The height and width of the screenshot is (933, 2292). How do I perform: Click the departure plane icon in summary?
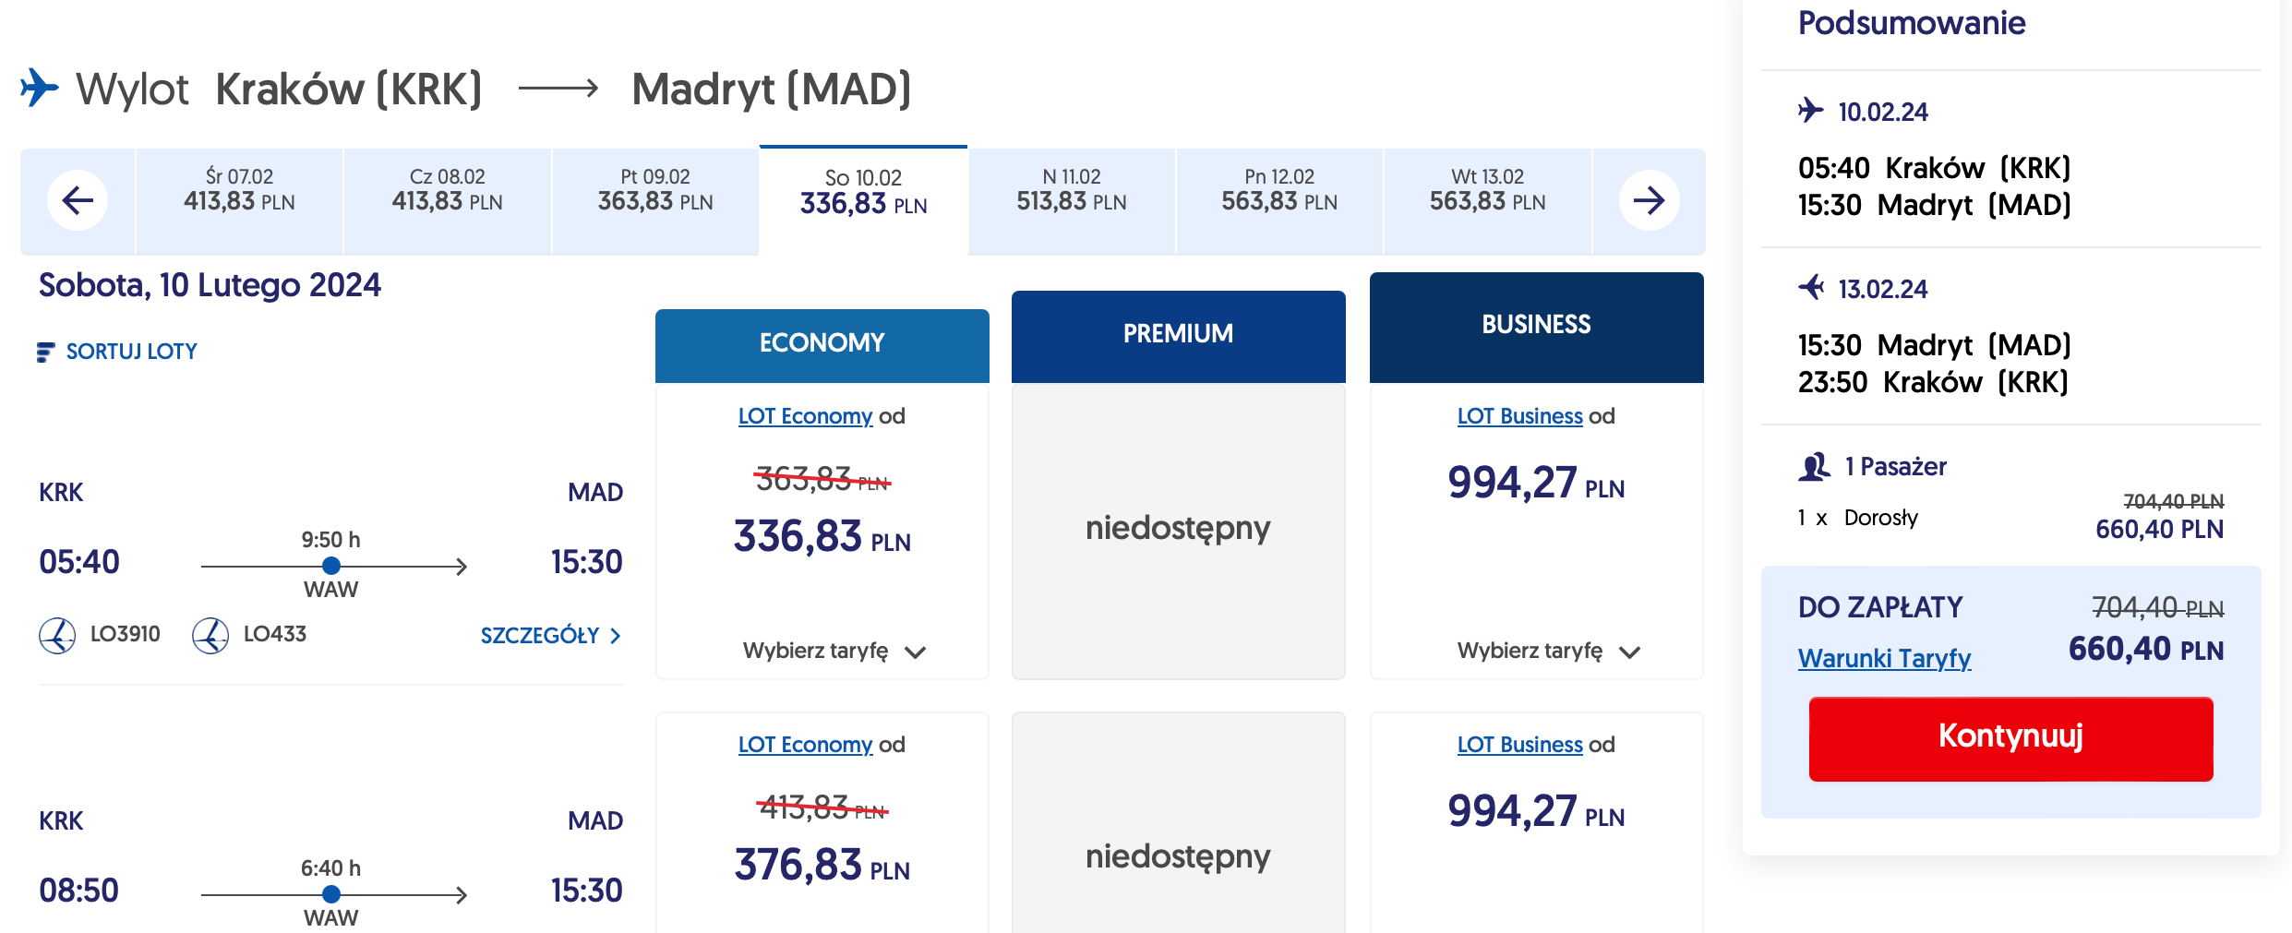tap(1811, 111)
